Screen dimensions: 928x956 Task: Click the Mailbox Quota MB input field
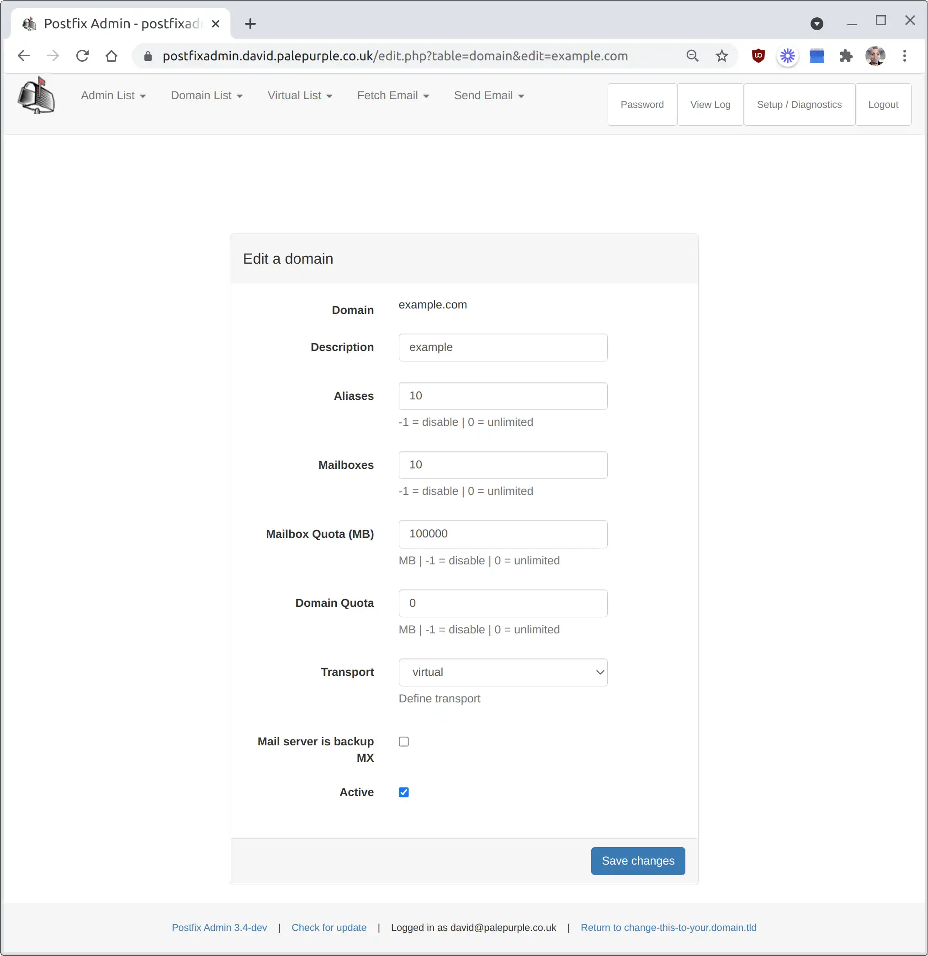click(503, 533)
